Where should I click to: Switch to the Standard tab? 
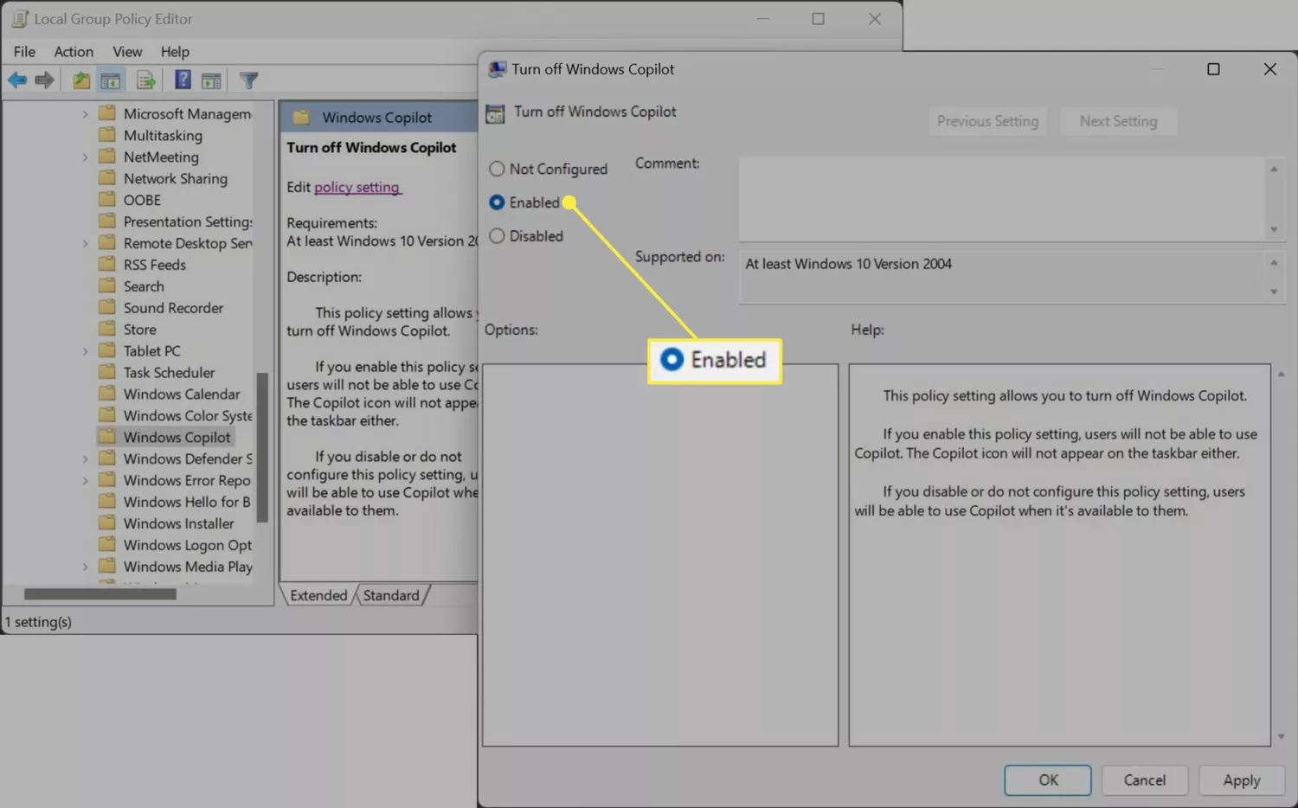[x=391, y=595]
